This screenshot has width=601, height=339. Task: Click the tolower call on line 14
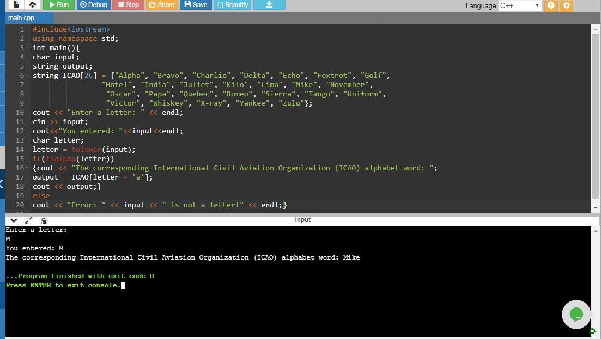pyautogui.click(x=86, y=150)
